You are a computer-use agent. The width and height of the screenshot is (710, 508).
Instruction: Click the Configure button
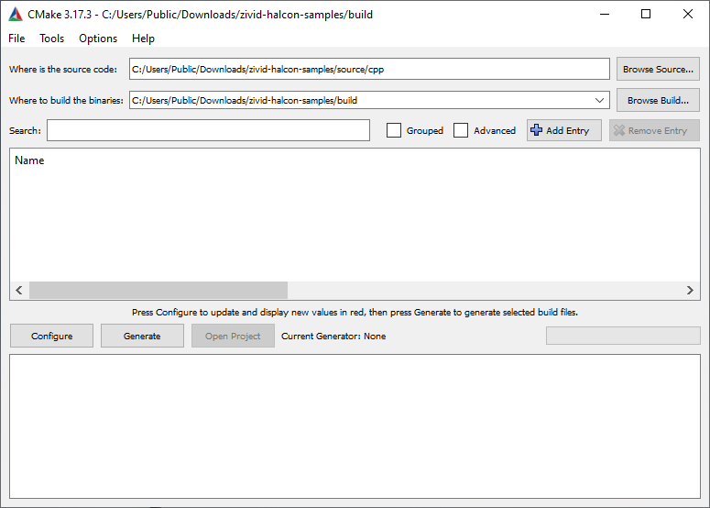click(51, 336)
